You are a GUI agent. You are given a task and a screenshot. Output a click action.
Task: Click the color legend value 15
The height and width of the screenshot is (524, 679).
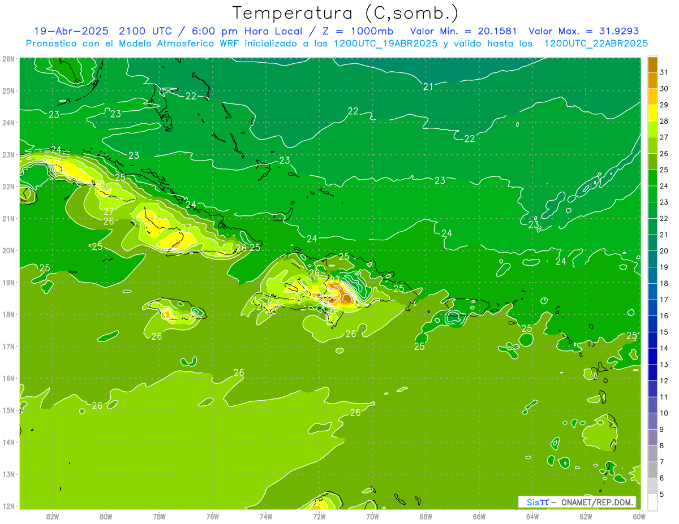pyautogui.click(x=664, y=332)
